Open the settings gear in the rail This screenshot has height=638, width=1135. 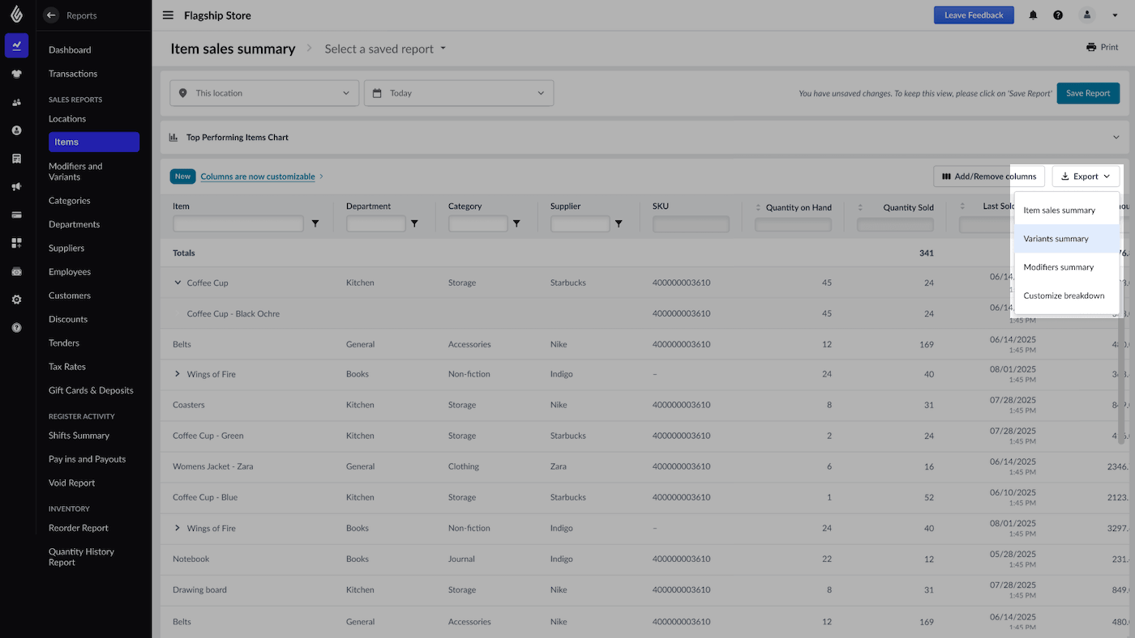tap(16, 300)
